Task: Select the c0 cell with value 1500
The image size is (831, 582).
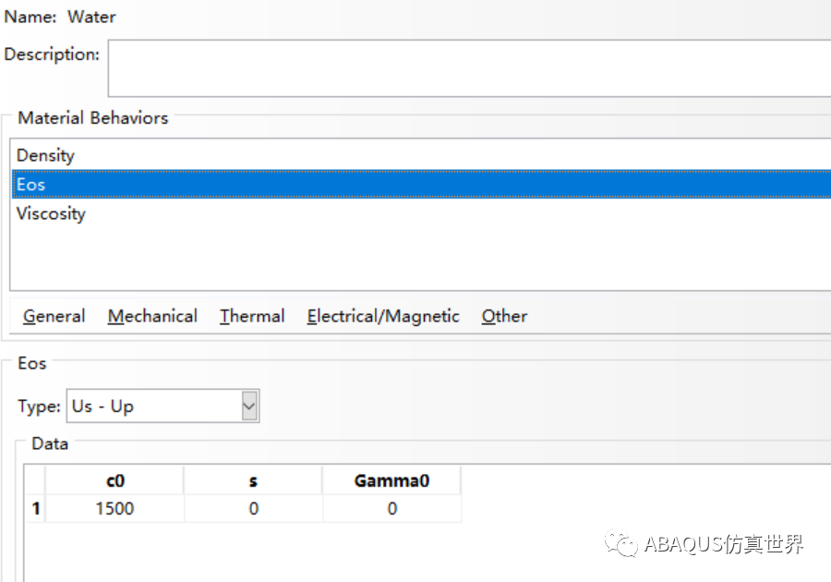Action: [x=115, y=509]
